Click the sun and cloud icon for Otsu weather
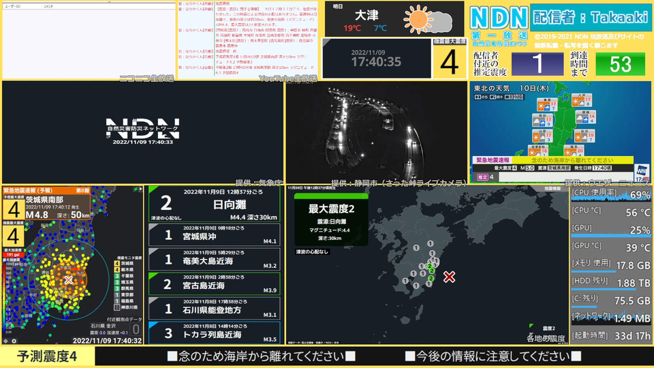654x368 pixels. 428,19
